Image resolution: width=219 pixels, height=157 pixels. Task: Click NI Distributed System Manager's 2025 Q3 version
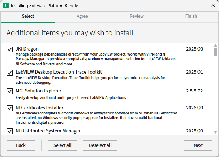[194, 131]
